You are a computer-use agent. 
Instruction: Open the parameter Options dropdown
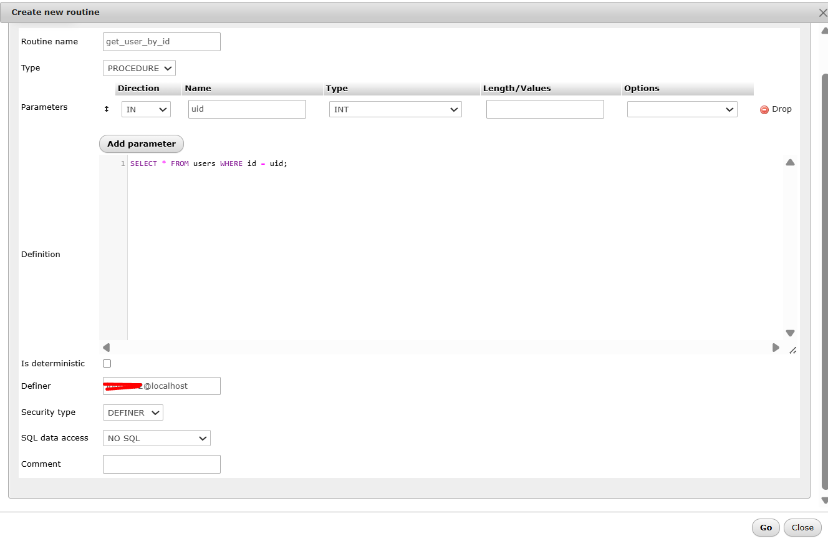(682, 109)
